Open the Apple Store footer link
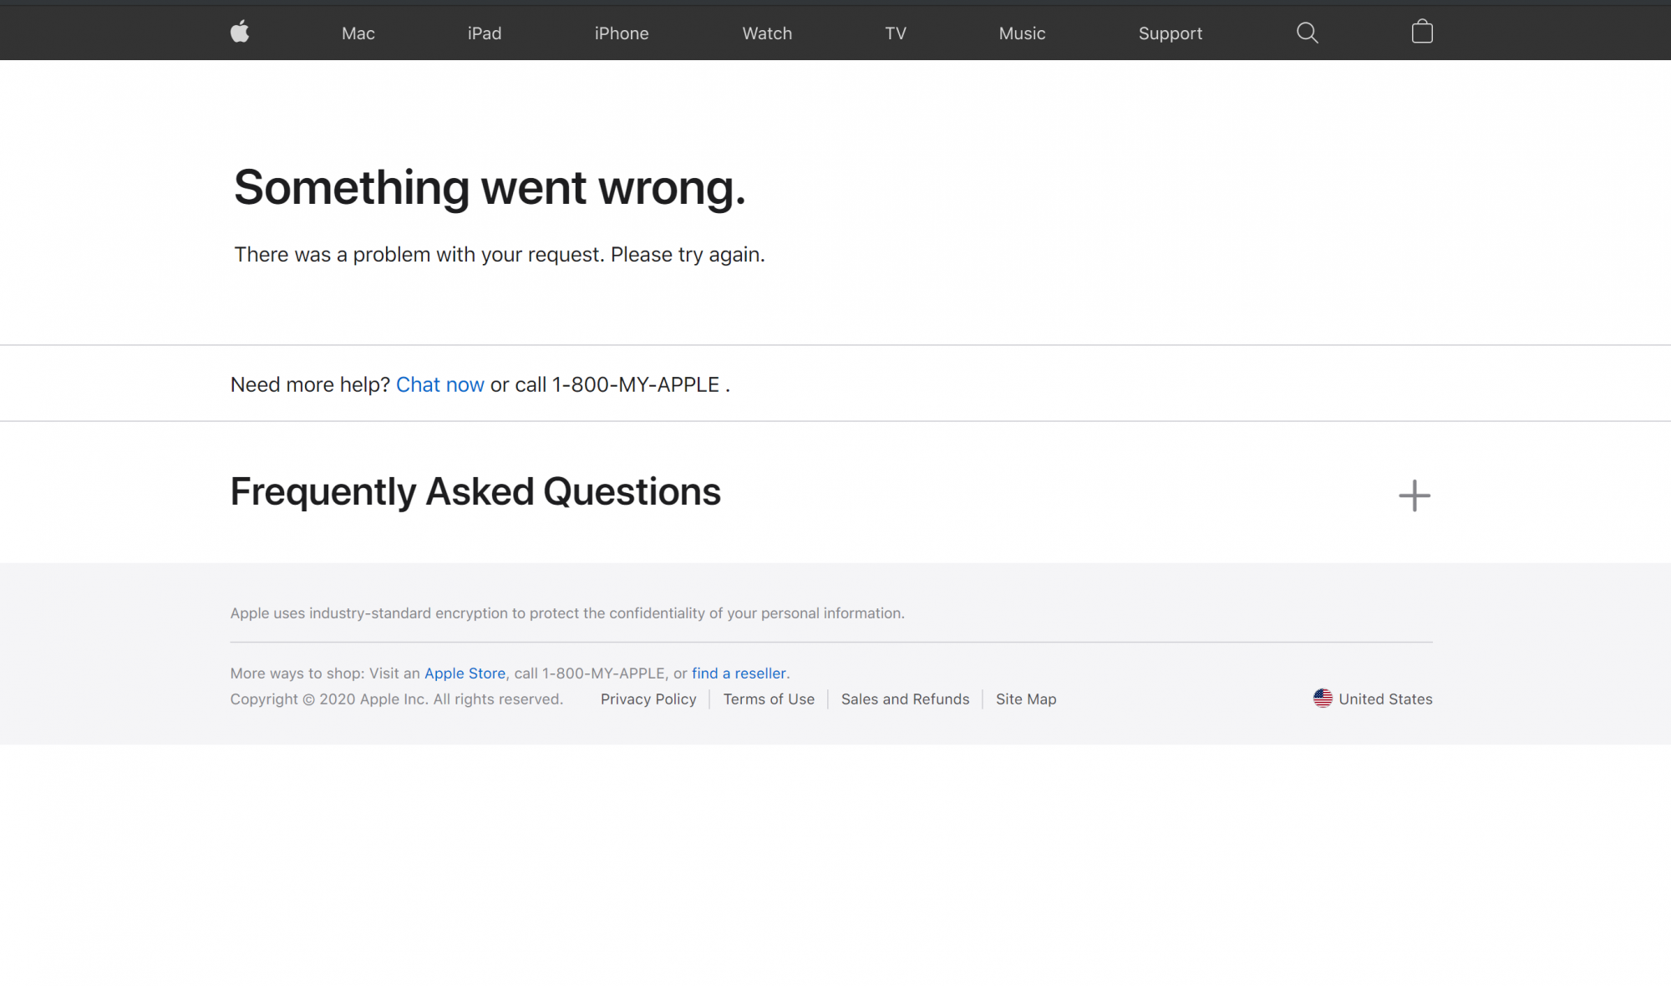The height and width of the screenshot is (986, 1671). pyautogui.click(x=465, y=673)
